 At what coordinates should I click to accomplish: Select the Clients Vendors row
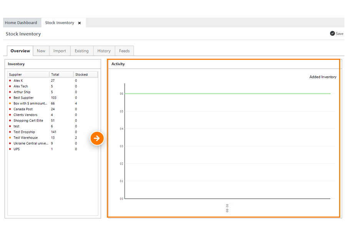coord(53,115)
